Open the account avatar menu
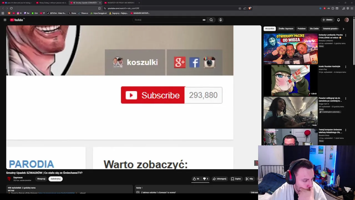 pyautogui.click(x=346, y=20)
